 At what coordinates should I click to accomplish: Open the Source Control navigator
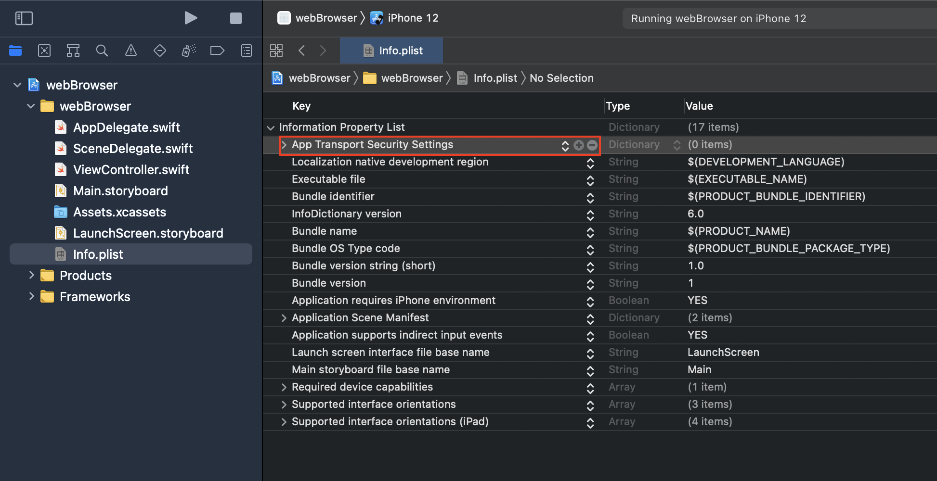(x=44, y=51)
